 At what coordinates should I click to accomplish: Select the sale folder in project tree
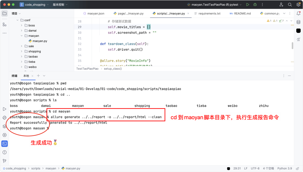(x=29, y=46)
